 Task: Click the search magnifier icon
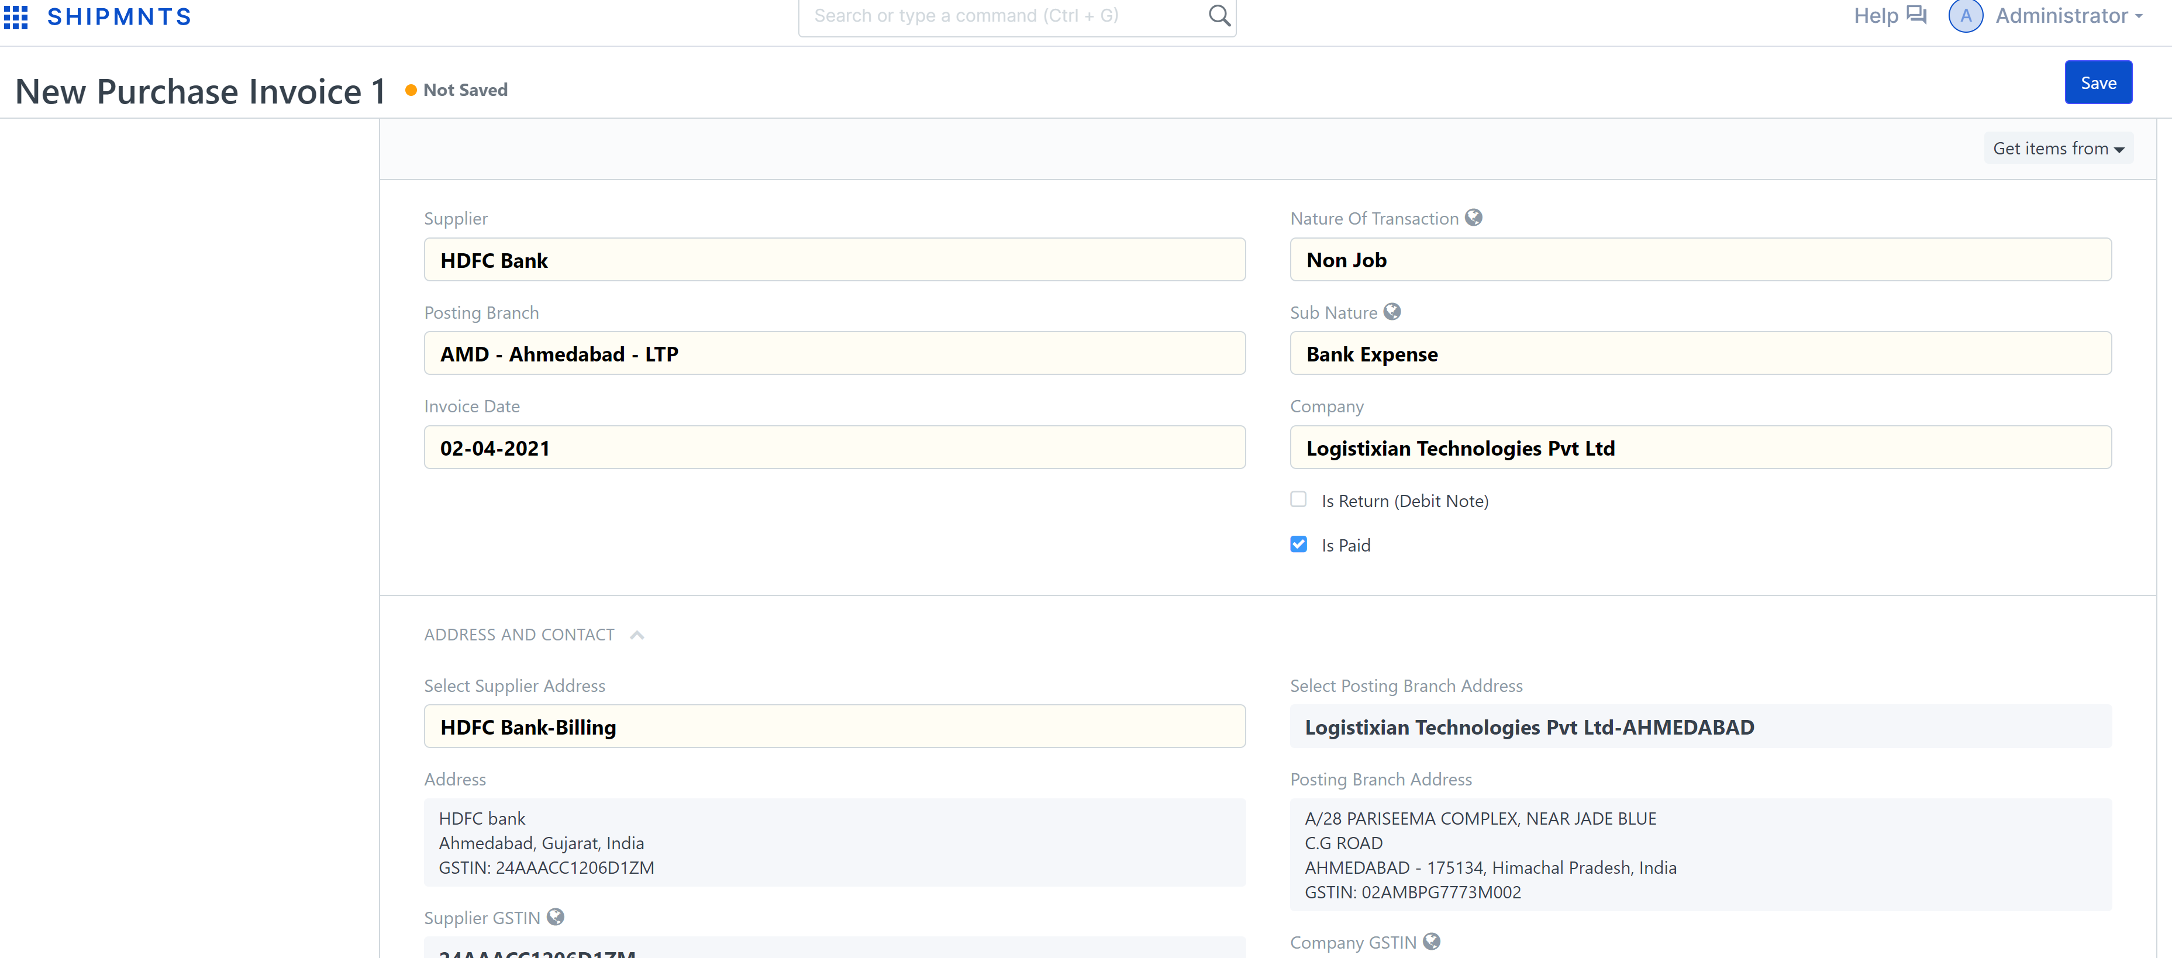[x=1218, y=15]
